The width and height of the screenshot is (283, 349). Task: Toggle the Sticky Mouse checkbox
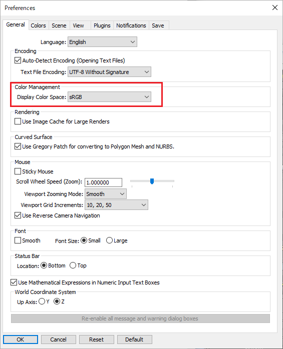pos(18,171)
